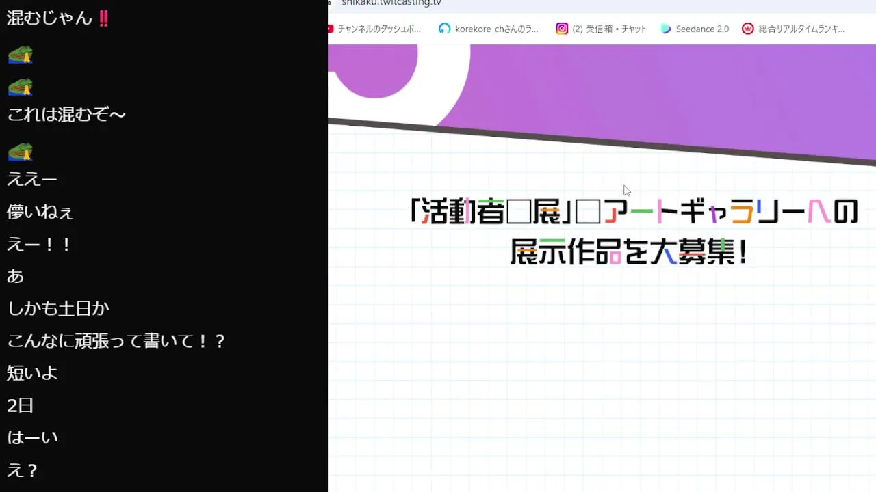
Task: Open the Instagram 受信箱・チャット bookmark
Action: click(602, 29)
